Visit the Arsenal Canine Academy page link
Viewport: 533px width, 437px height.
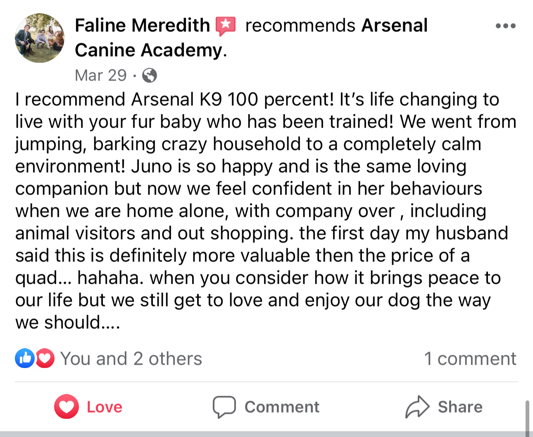point(252,38)
